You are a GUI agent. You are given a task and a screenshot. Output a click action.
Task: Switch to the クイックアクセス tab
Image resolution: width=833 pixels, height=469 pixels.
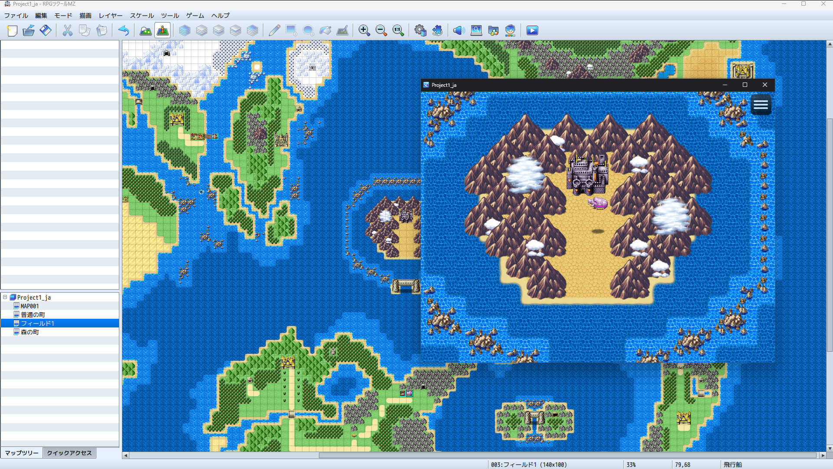(69, 452)
